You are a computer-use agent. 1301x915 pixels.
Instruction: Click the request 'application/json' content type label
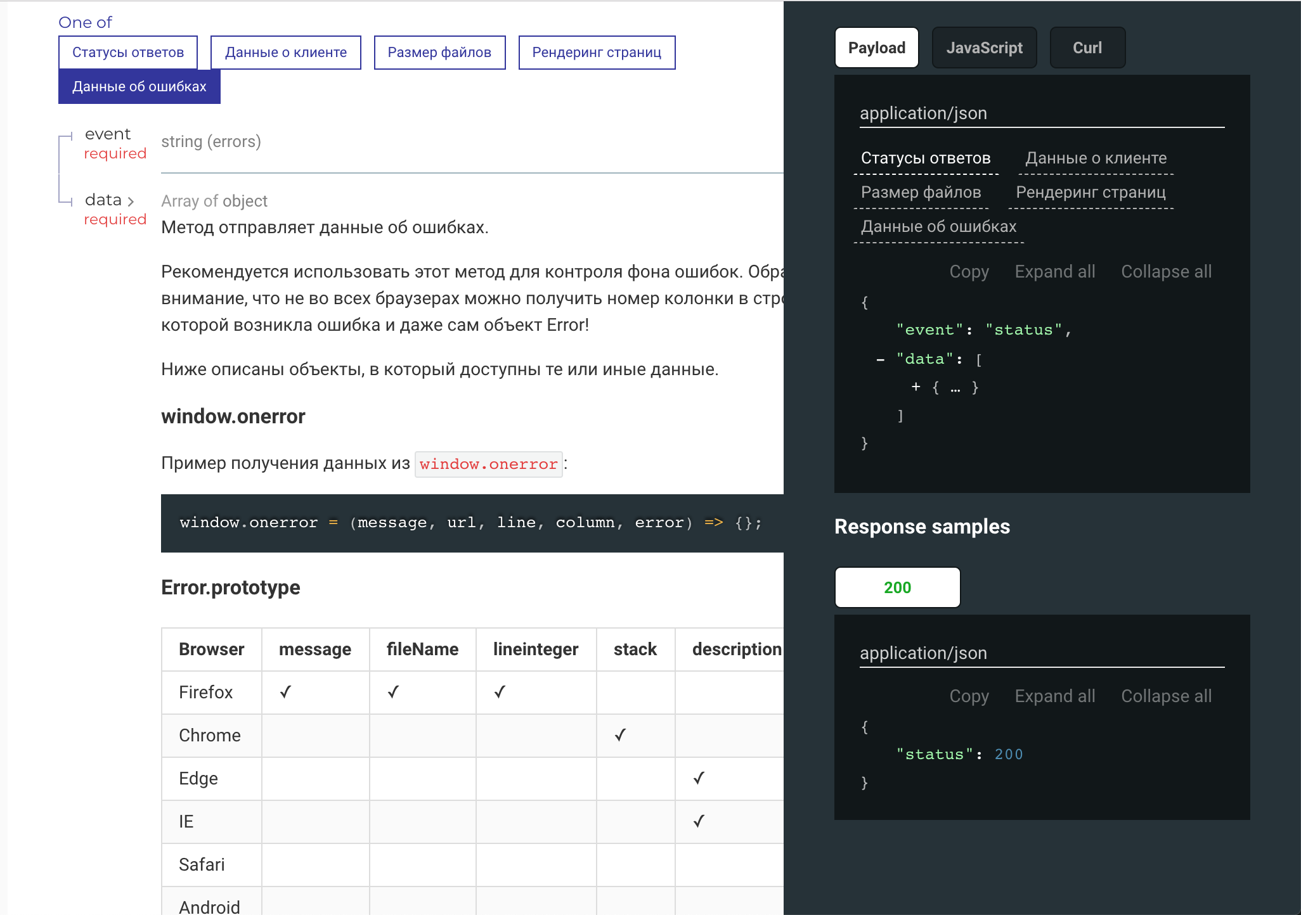[923, 113]
